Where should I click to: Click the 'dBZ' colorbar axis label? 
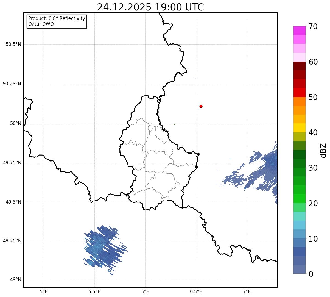323,150
